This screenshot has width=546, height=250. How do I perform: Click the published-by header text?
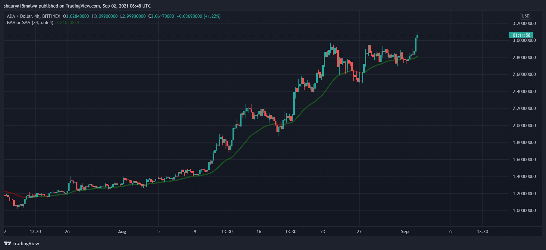pos(77,6)
